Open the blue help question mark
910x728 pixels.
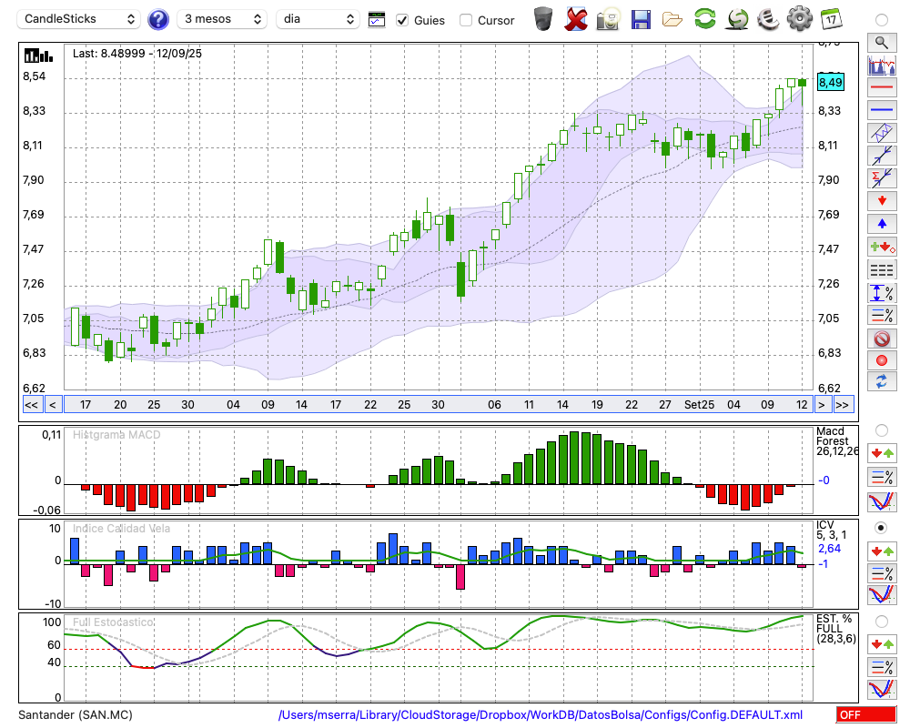[157, 20]
